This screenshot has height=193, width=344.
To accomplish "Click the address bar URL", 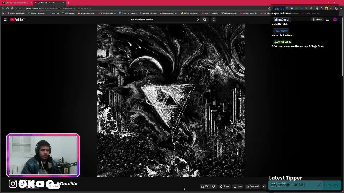I will (55, 8).
